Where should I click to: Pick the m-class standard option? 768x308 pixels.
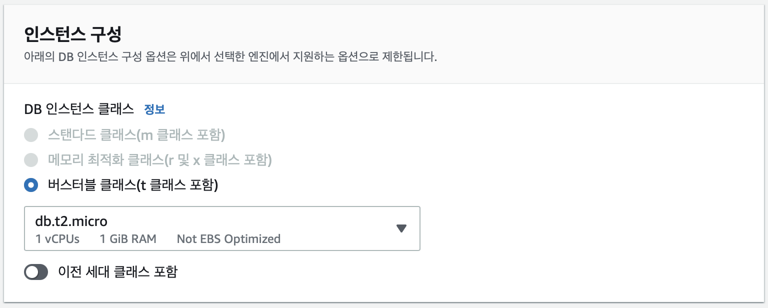coord(31,135)
